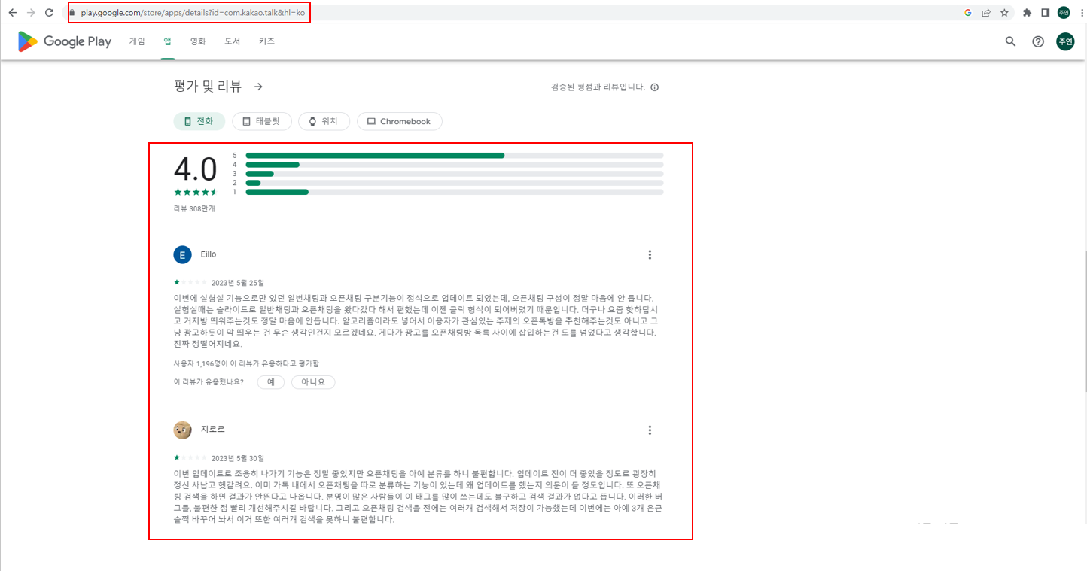
Task: Open the Google Play help question-mark icon
Action: 1038,41
